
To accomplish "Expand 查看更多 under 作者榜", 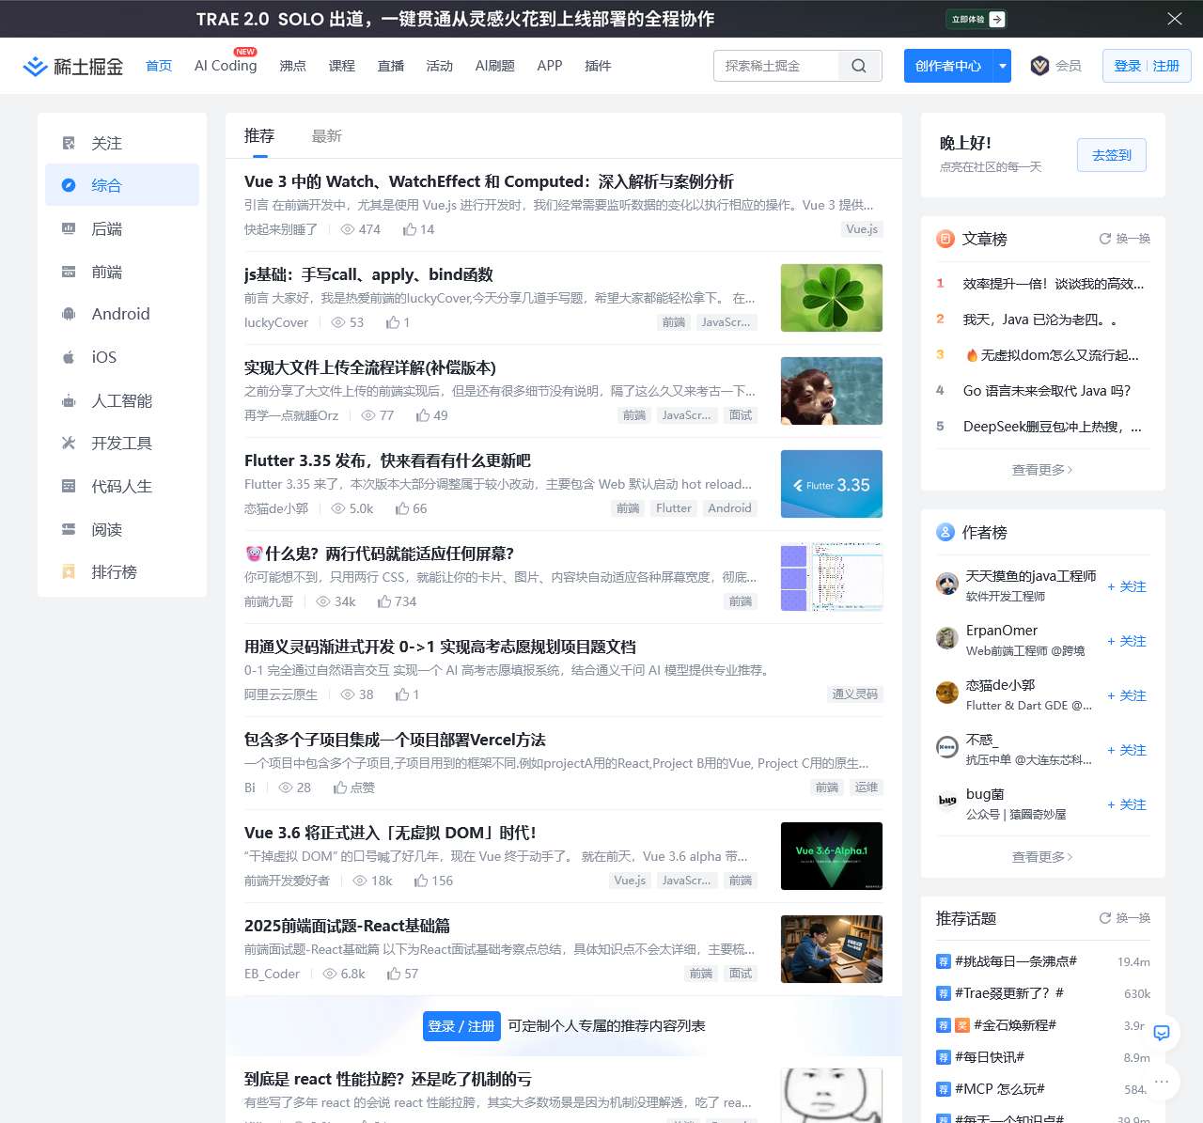I will (1041, 857).
